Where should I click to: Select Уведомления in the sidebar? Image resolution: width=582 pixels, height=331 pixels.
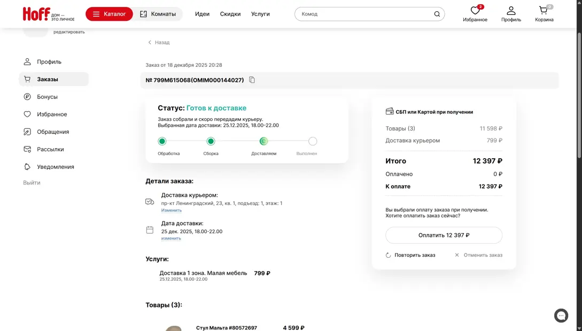pos(55,167)
